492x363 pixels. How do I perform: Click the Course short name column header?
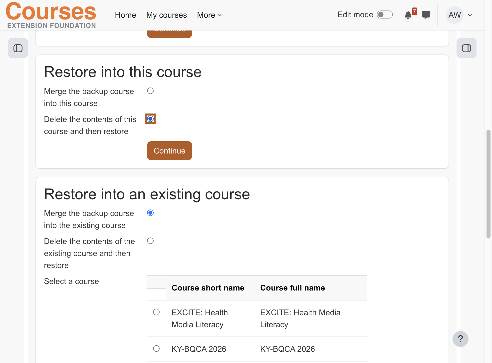point(208,288)
